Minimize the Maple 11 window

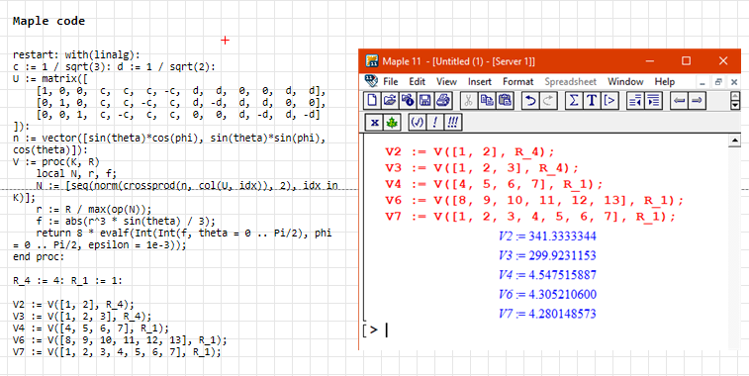(x=649, y=60)
